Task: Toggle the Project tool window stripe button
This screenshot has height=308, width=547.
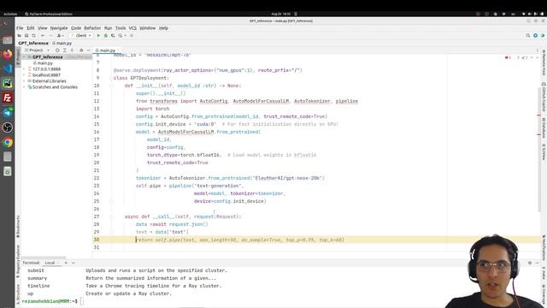Action: [x=18, y=57]
